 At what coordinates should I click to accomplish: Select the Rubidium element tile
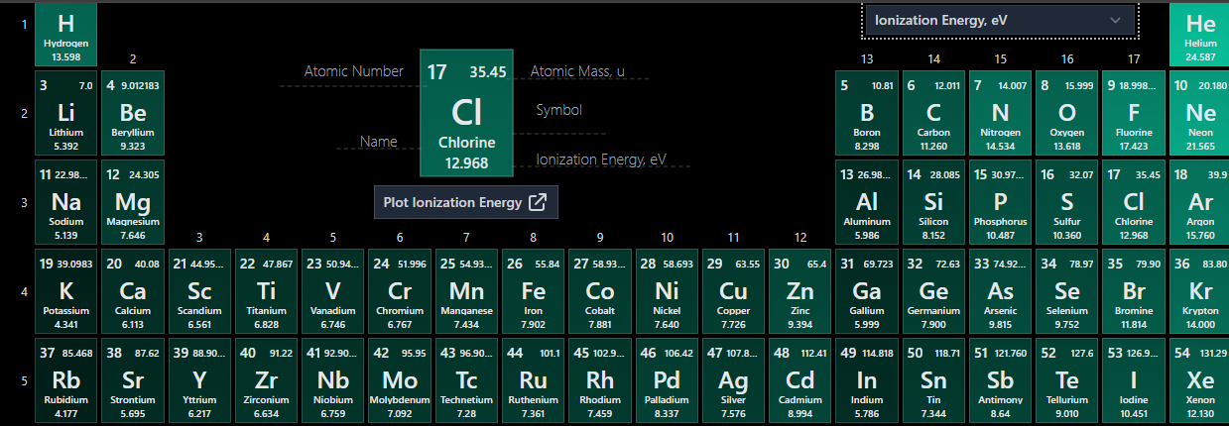66,381
